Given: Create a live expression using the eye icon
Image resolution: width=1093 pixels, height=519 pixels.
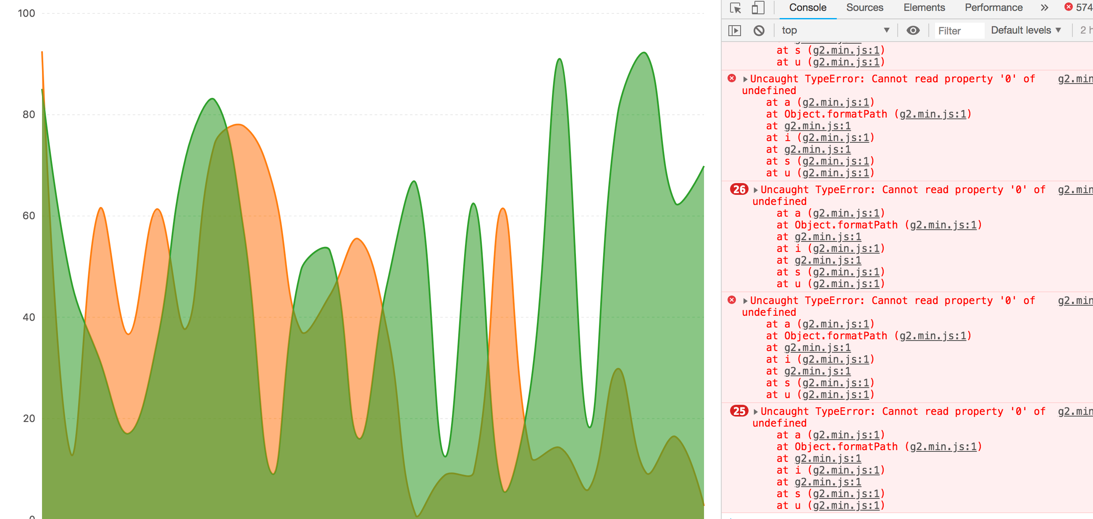Looking at the screenshot, I should tap(913, 30).
